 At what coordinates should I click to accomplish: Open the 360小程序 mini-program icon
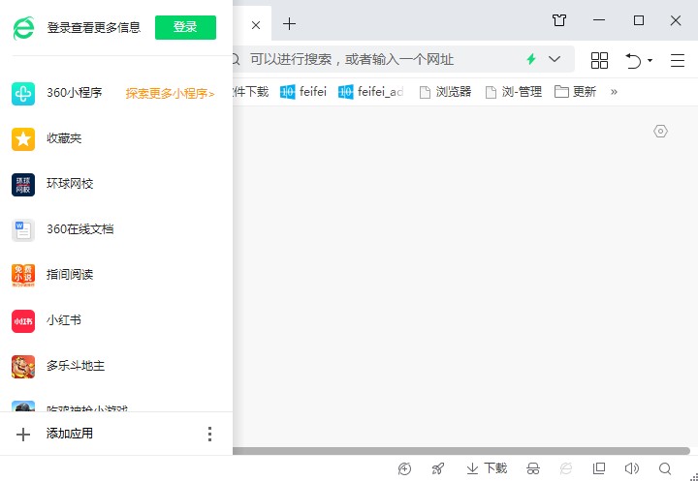(23, 94)
